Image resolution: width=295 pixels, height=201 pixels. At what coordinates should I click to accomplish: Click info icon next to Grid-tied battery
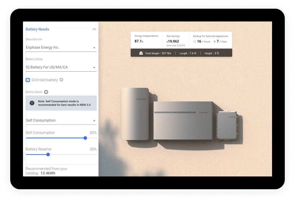pos(61,80)
